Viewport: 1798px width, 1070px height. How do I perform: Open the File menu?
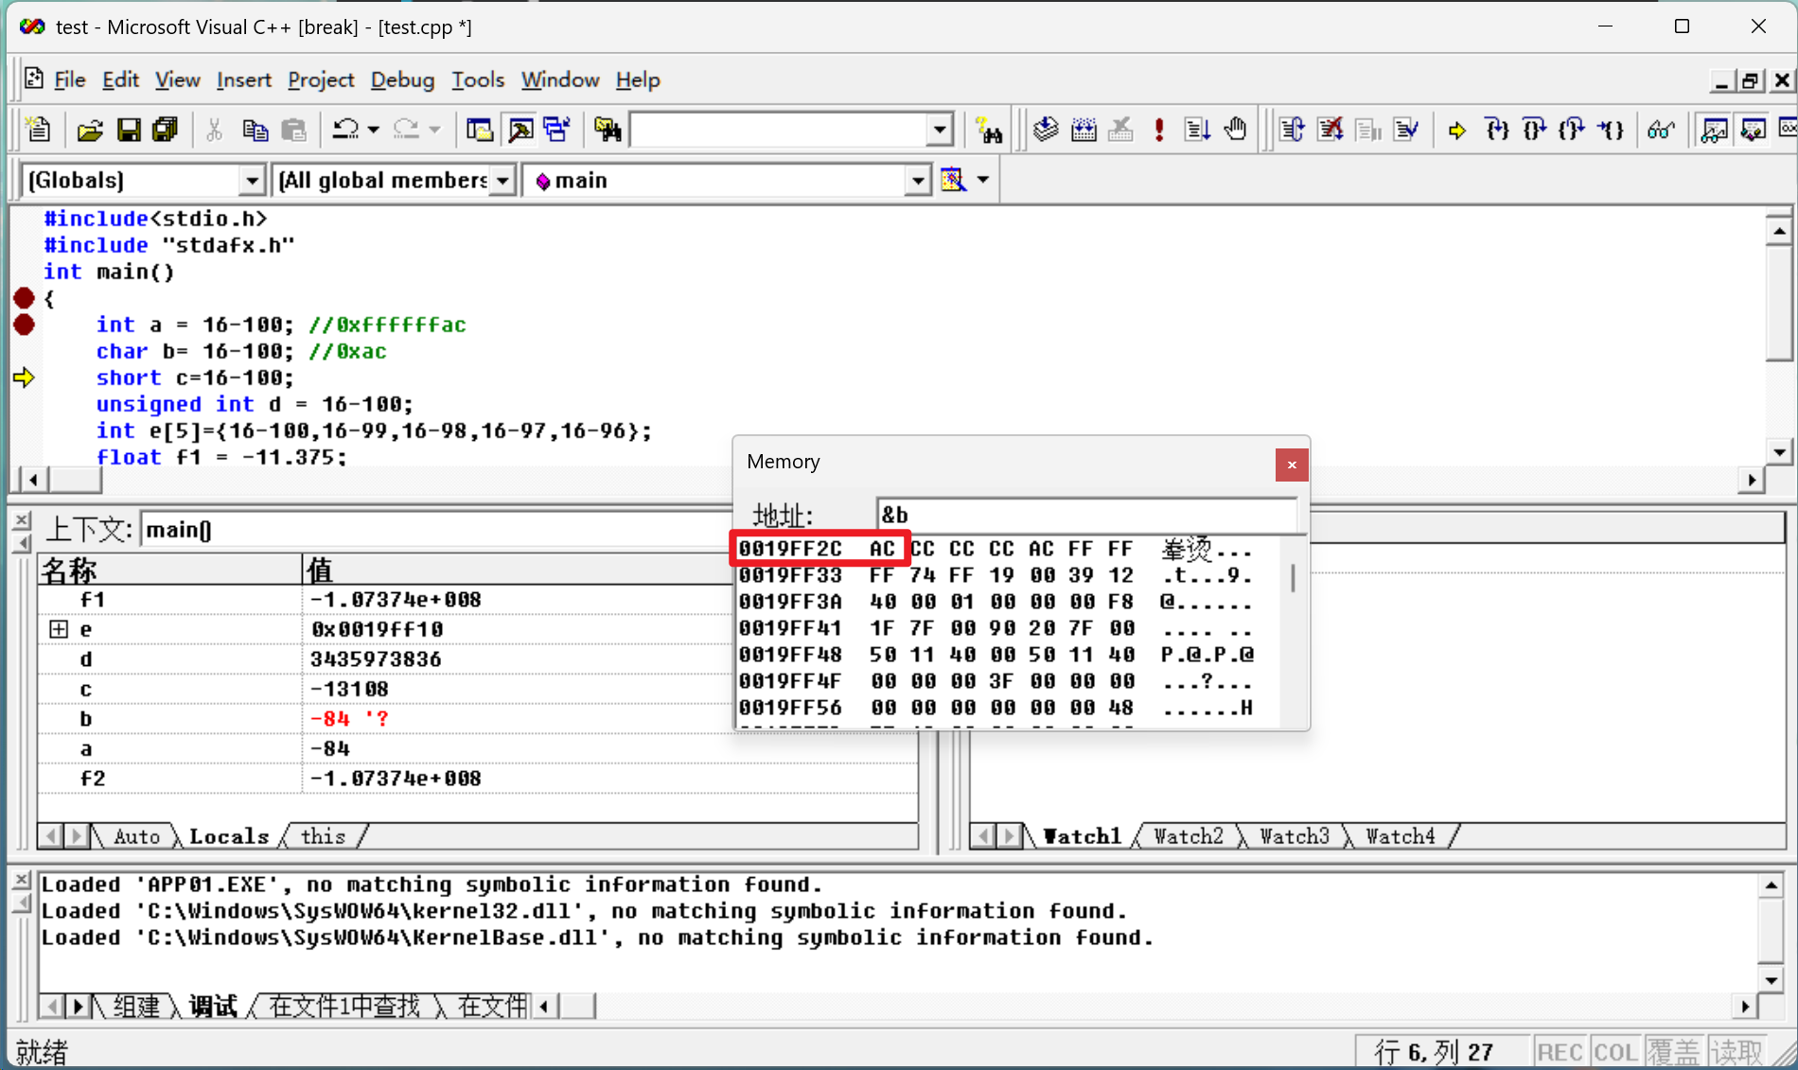click(x=69, y=80)
